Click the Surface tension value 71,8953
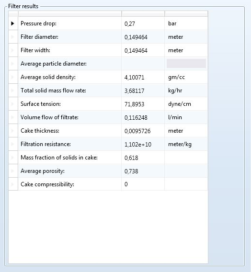Image resolution: width=251 pixels, height=272 pixels. click(x=134, y=104)
